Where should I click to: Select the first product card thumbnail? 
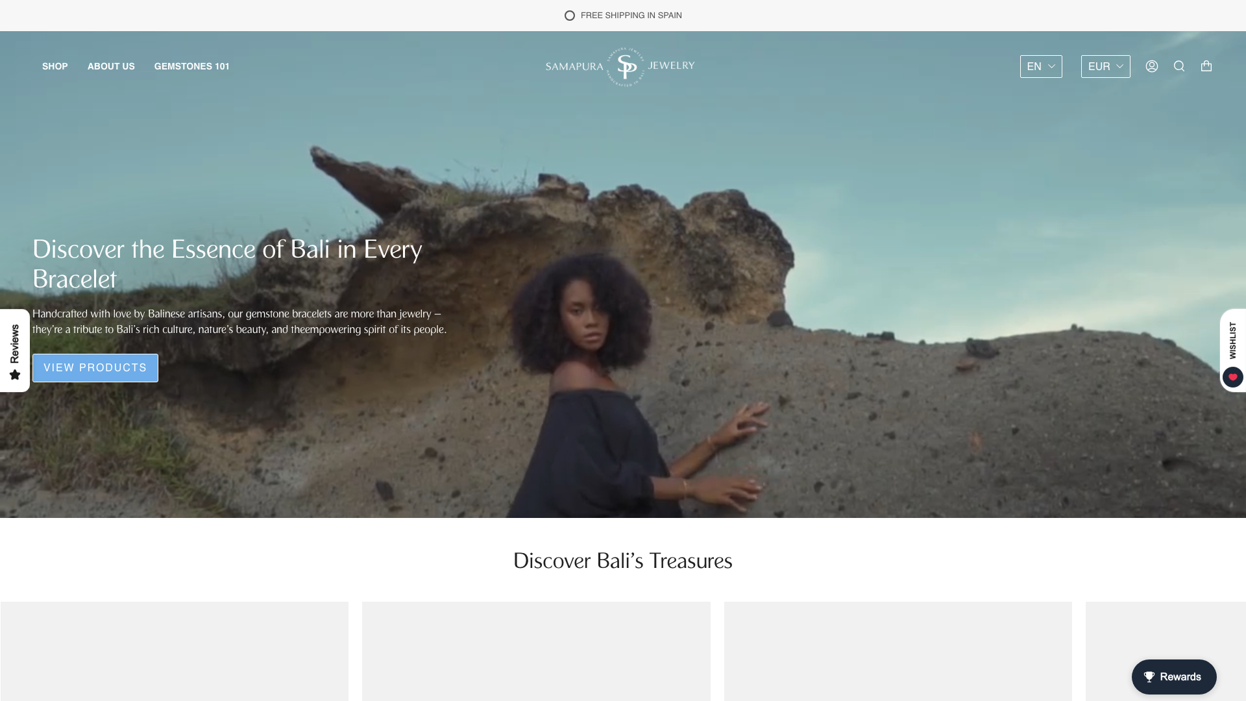[x=175, y=651]
